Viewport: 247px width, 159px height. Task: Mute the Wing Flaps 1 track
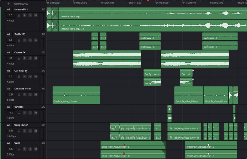click(x=36, y=131)
